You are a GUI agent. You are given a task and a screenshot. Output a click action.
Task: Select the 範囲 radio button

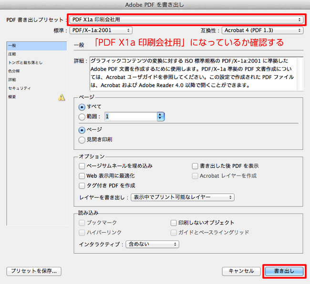pyautogui.click(x=82, y=117)
